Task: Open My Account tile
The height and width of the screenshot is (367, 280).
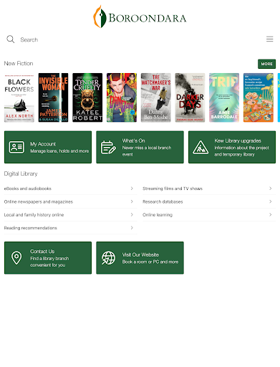Action: click(48, 147)
